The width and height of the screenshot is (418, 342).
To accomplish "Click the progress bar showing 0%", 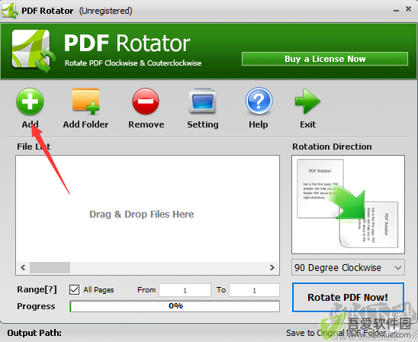I will click(175, 306).
